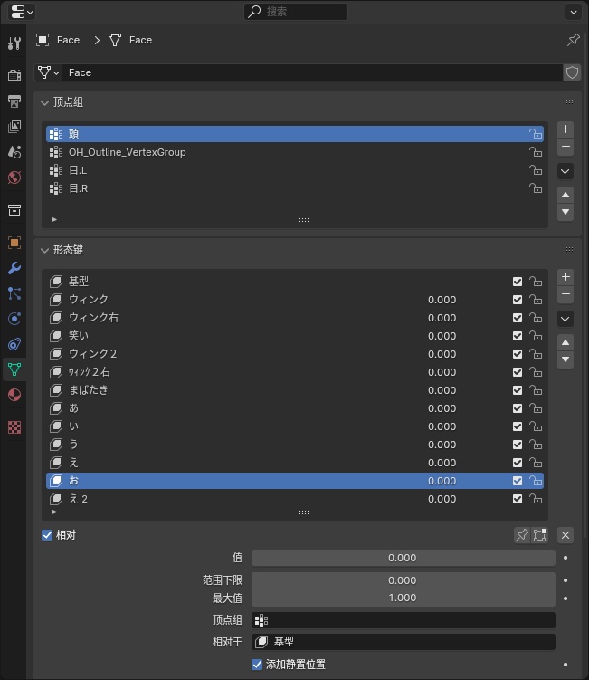Open the View Layer properties tab
Screen dimensions: 589x680
coord(14,127)
